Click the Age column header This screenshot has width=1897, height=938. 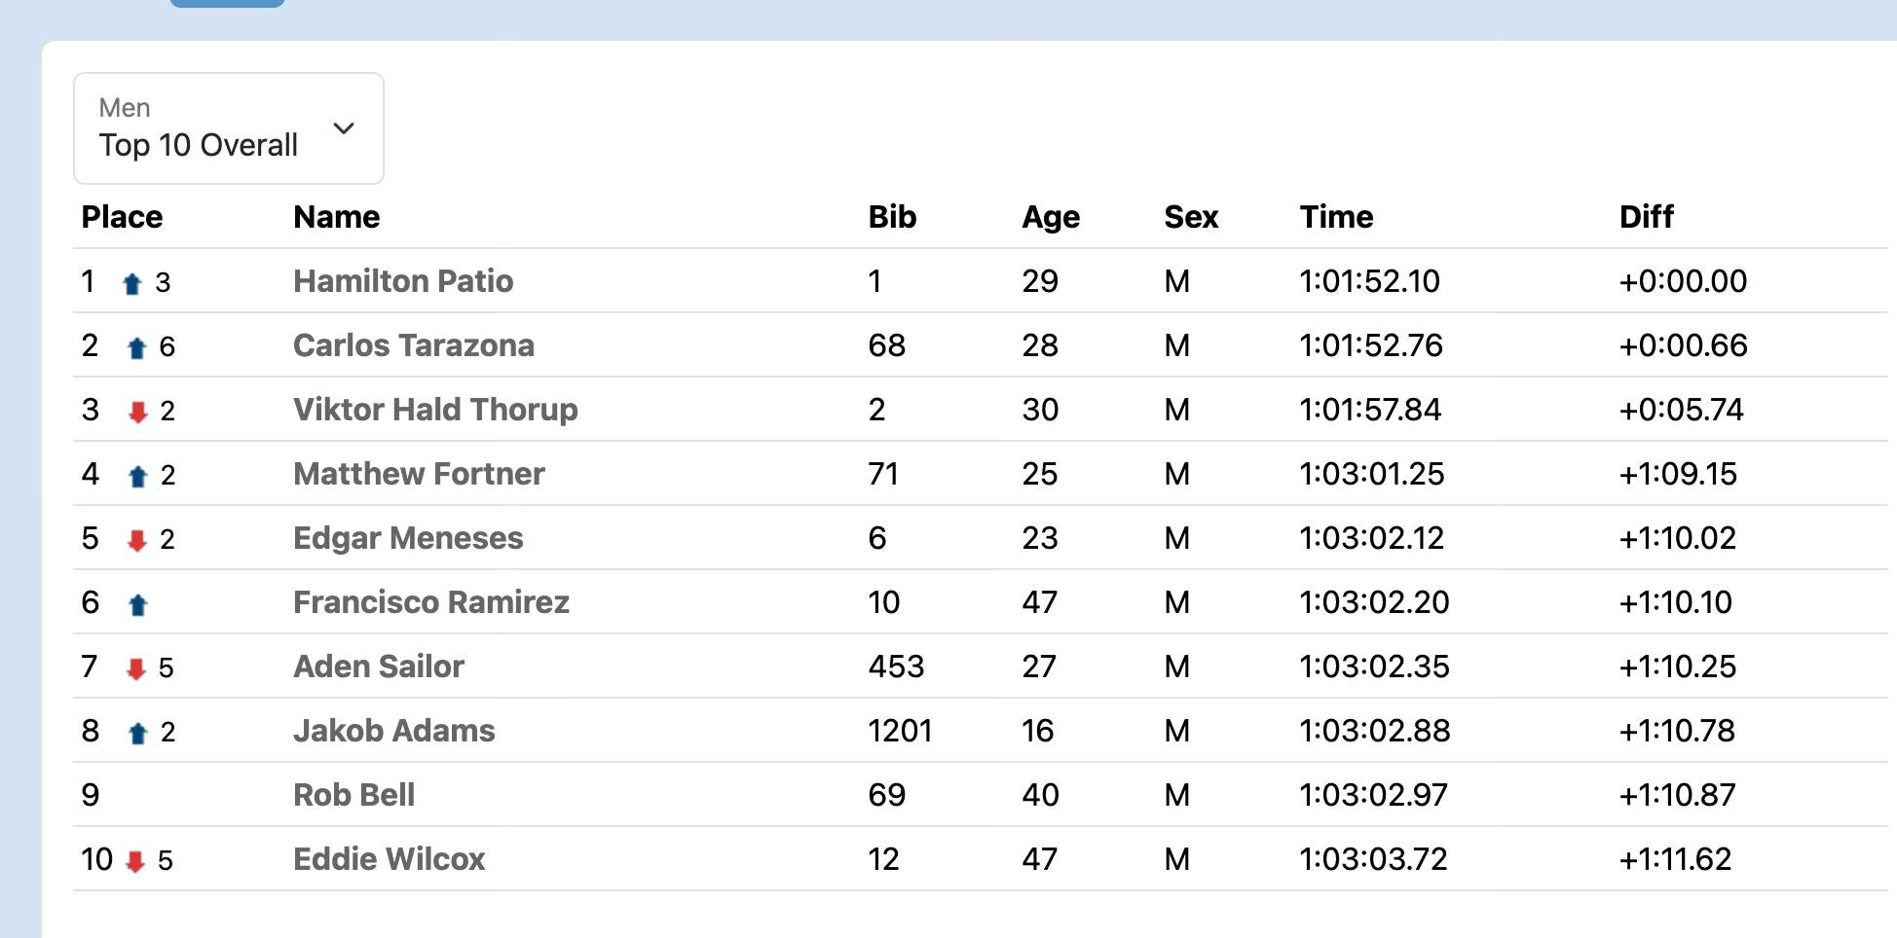click(x=1051, y=217)
